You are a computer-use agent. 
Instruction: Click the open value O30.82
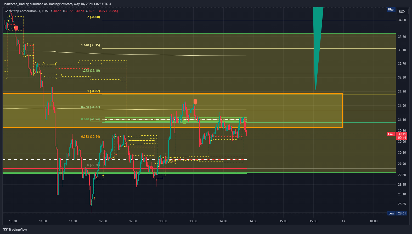(x=56, y=11)
